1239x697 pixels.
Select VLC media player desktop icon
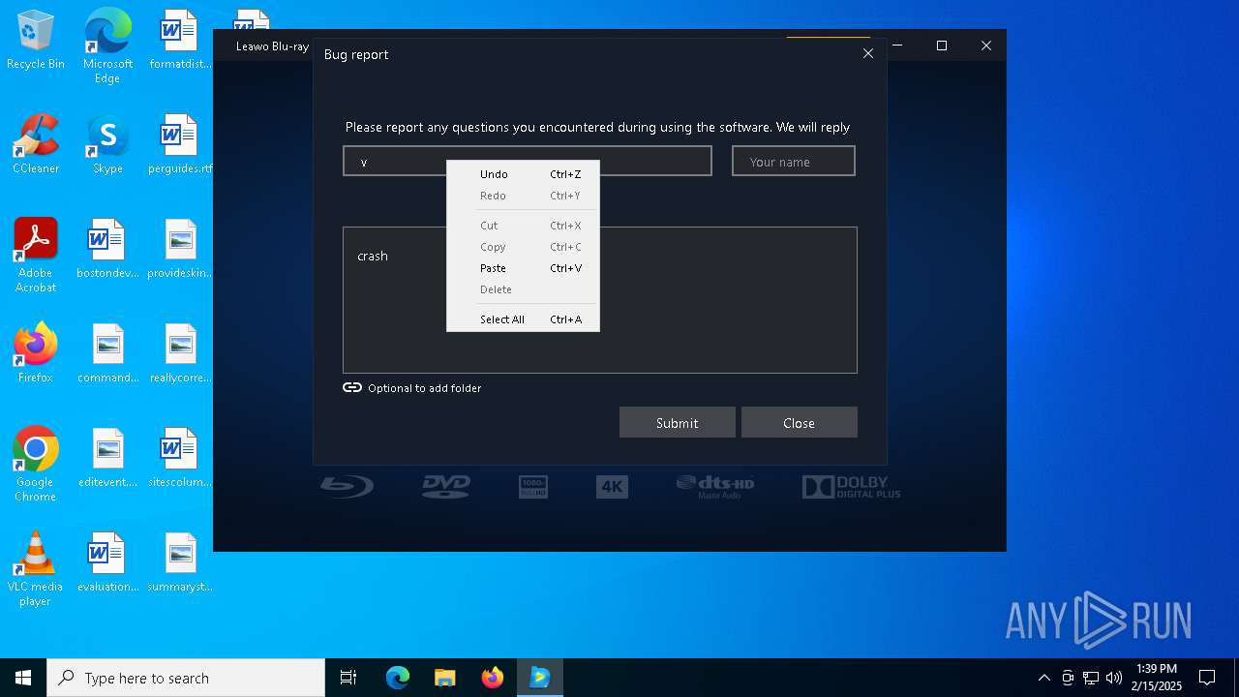coord(36,569)
